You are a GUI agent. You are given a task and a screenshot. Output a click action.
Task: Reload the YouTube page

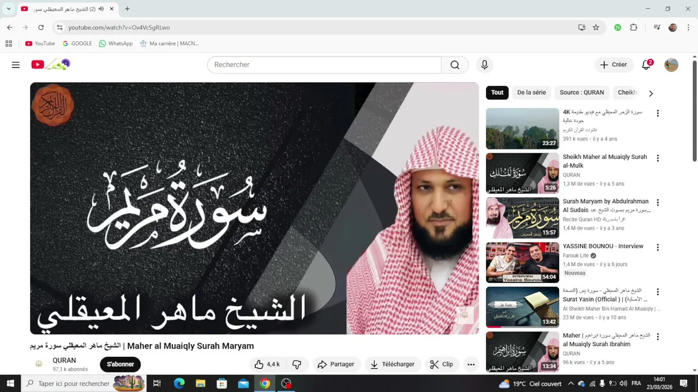tap(41, 27)
